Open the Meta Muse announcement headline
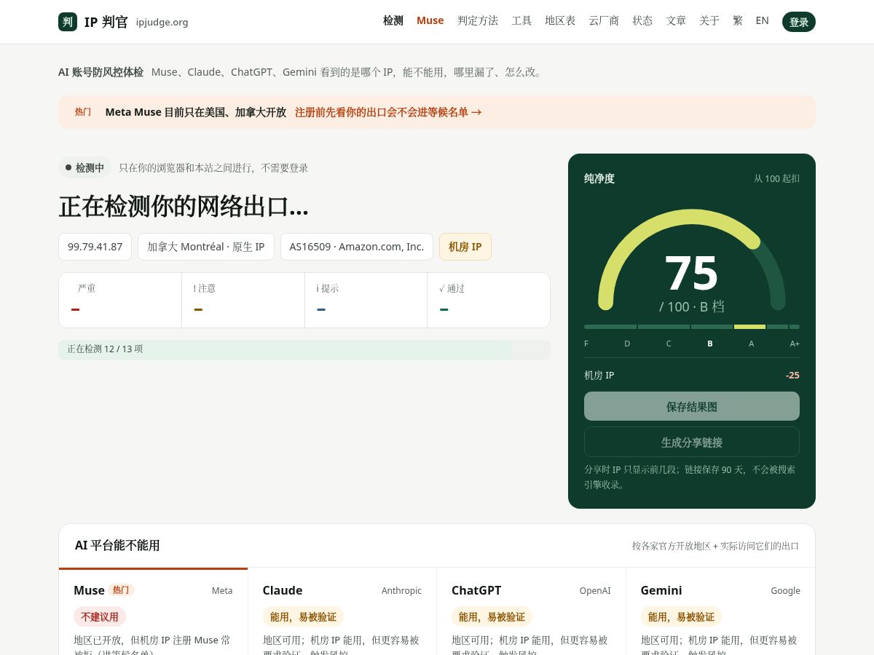 point(196,112)
